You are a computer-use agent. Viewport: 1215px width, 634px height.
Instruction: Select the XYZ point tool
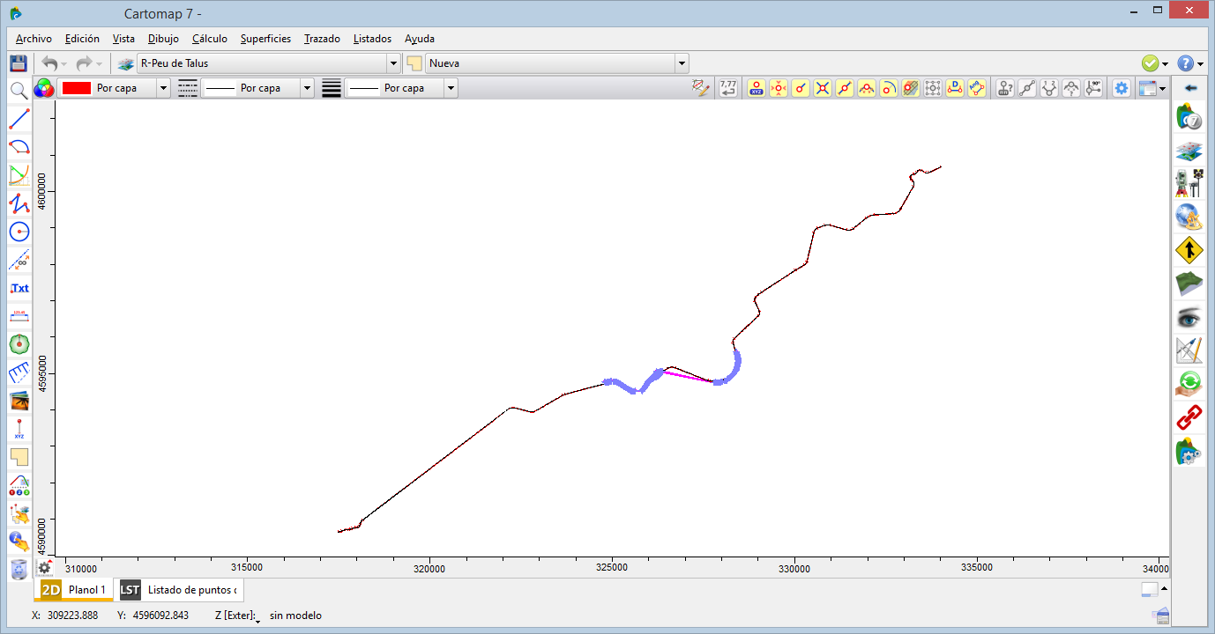coord(19,430)
